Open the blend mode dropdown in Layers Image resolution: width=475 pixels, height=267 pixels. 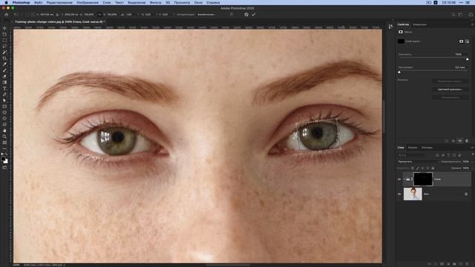tap(418, 162)
